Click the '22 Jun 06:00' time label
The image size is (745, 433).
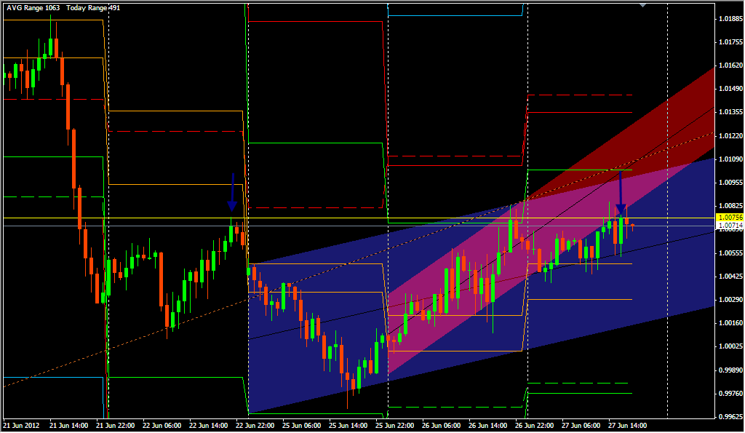coord(162,426)
